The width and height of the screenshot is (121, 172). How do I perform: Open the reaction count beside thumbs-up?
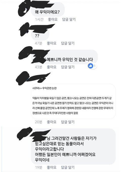(95, 66)
